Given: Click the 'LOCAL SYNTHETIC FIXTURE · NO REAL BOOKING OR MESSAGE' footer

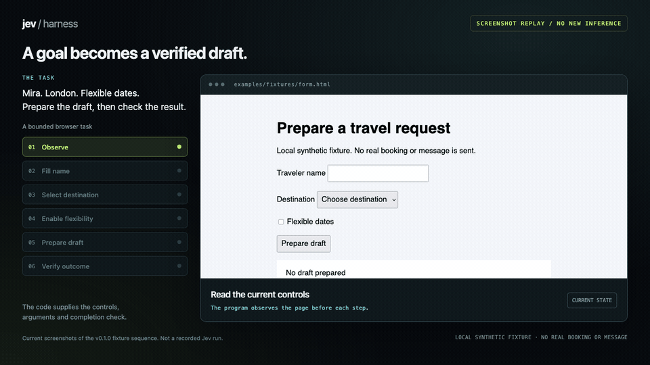Looking at the screenshot, I should 541,337.
